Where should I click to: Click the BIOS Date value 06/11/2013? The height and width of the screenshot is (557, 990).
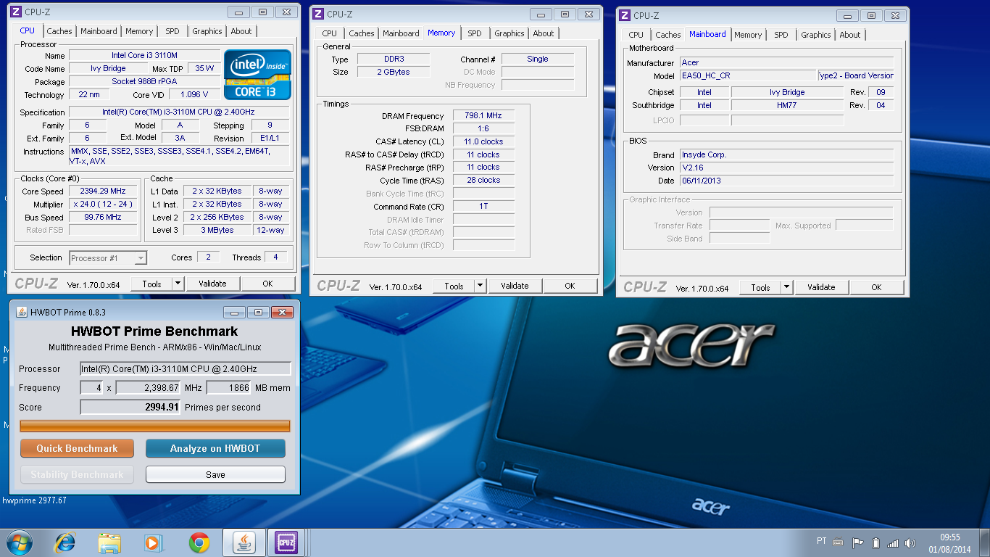click(x=786, y=181)
